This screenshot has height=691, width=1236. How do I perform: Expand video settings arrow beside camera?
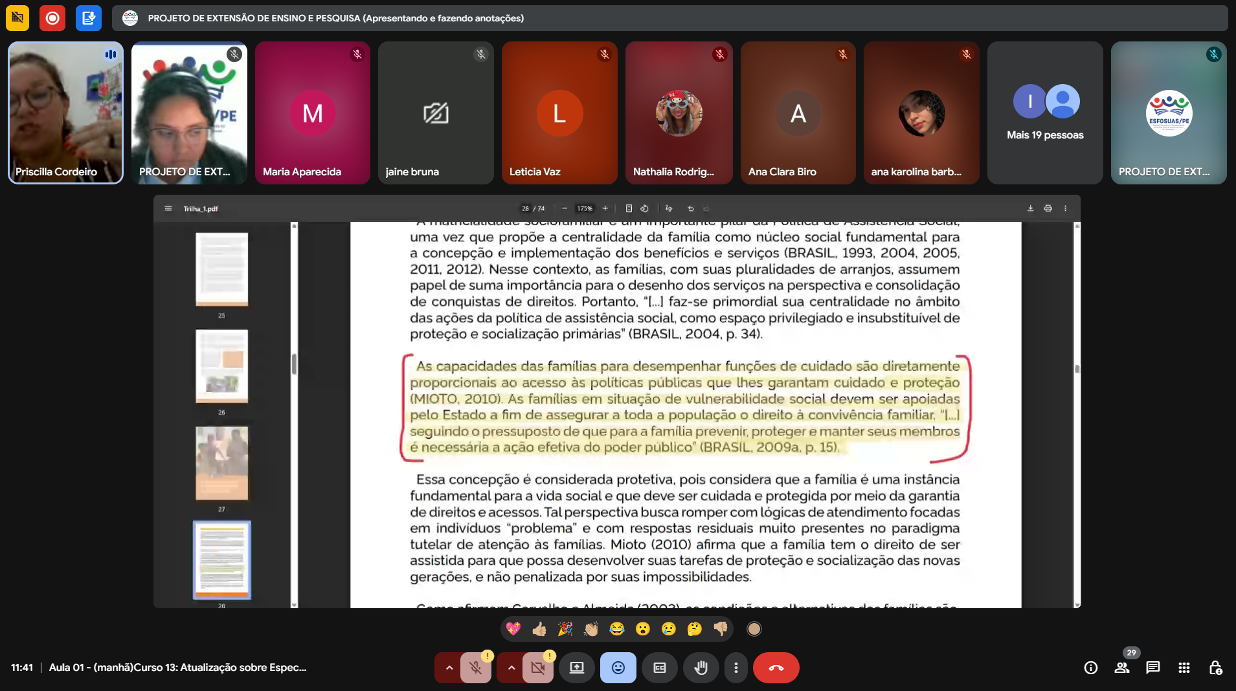click(511, 668)
